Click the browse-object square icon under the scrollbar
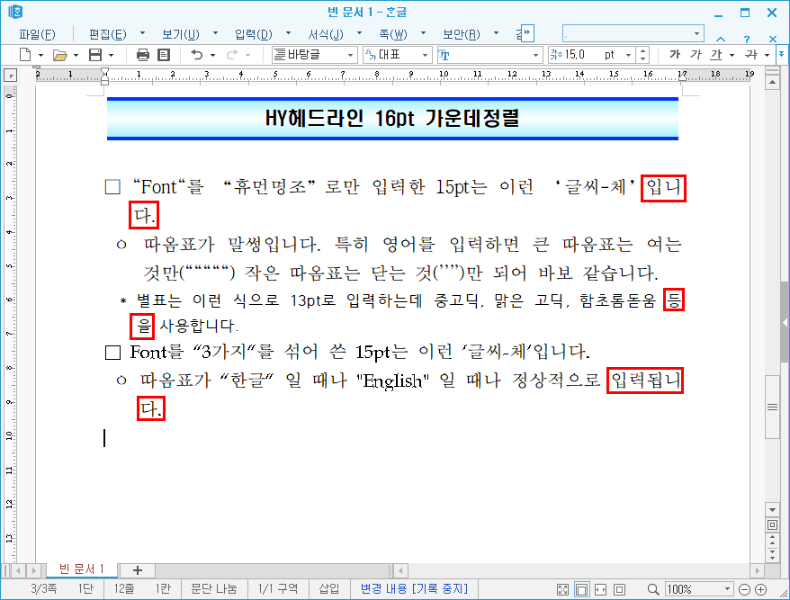Screen dimensions: 790x600 click(772, 525)
